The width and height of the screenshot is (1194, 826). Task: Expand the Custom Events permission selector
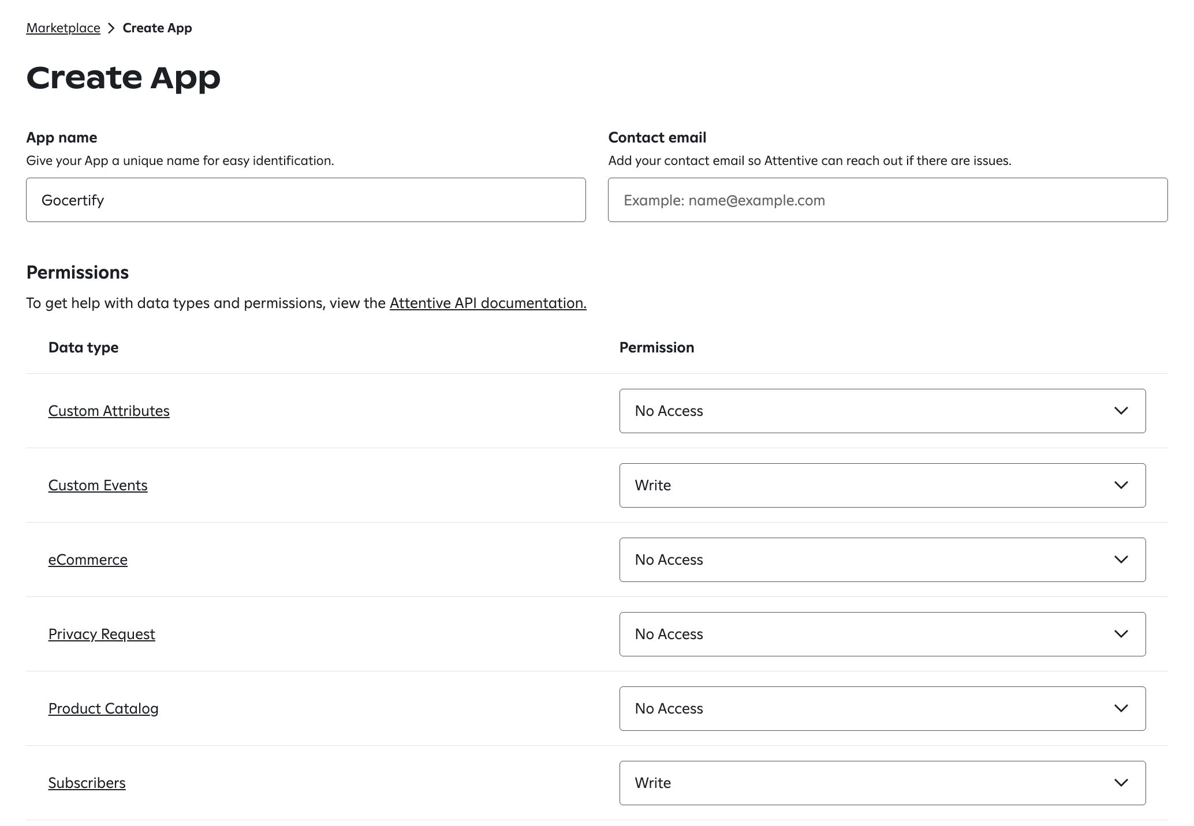882,485
